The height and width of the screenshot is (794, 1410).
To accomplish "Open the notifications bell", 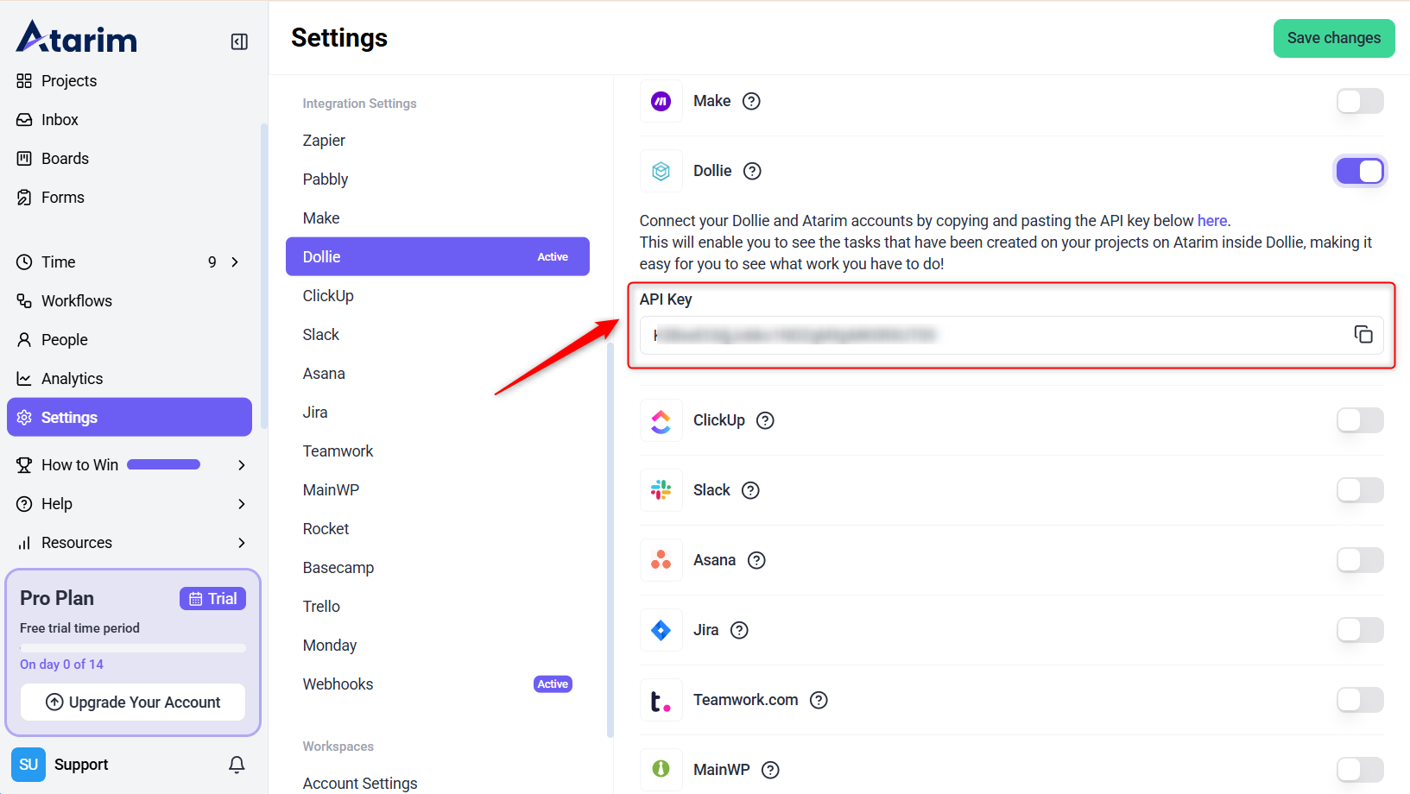I will tap(237, 765).
